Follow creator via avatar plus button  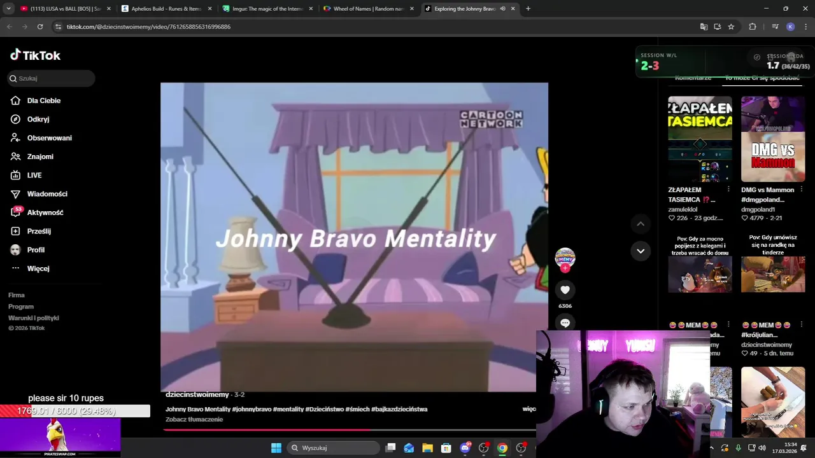click(565, 268)
